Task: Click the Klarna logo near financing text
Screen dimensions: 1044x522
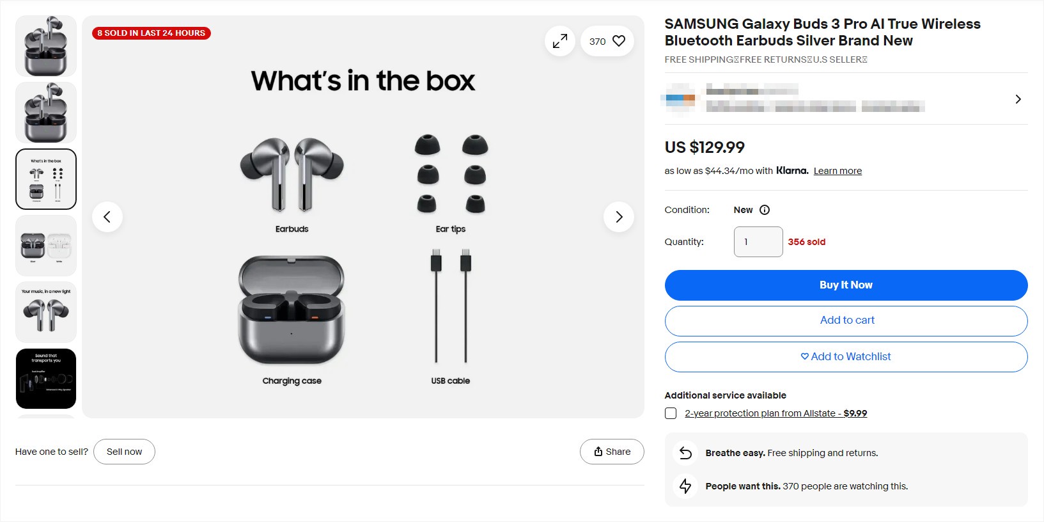Action: [x=791, y=170]
